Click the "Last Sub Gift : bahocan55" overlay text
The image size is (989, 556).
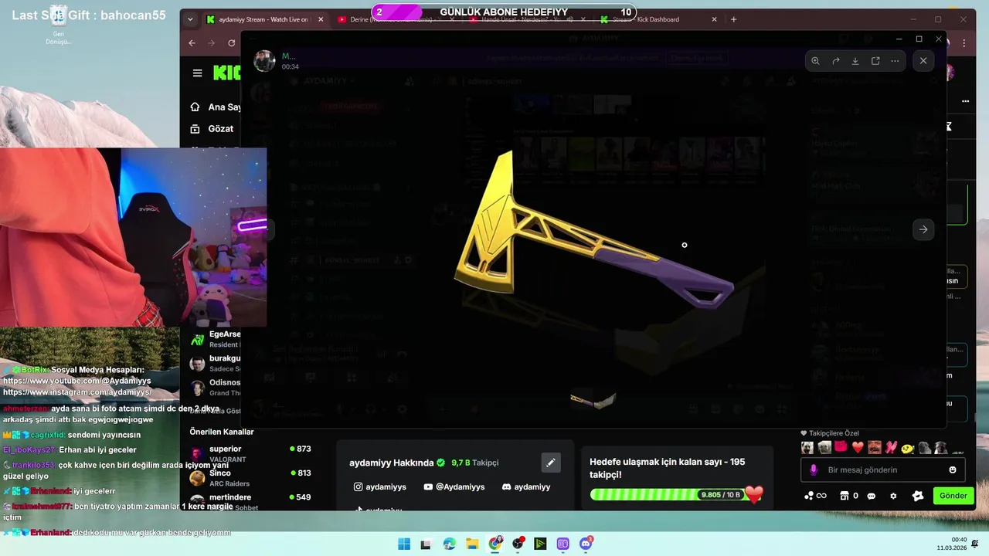point(89,15)
